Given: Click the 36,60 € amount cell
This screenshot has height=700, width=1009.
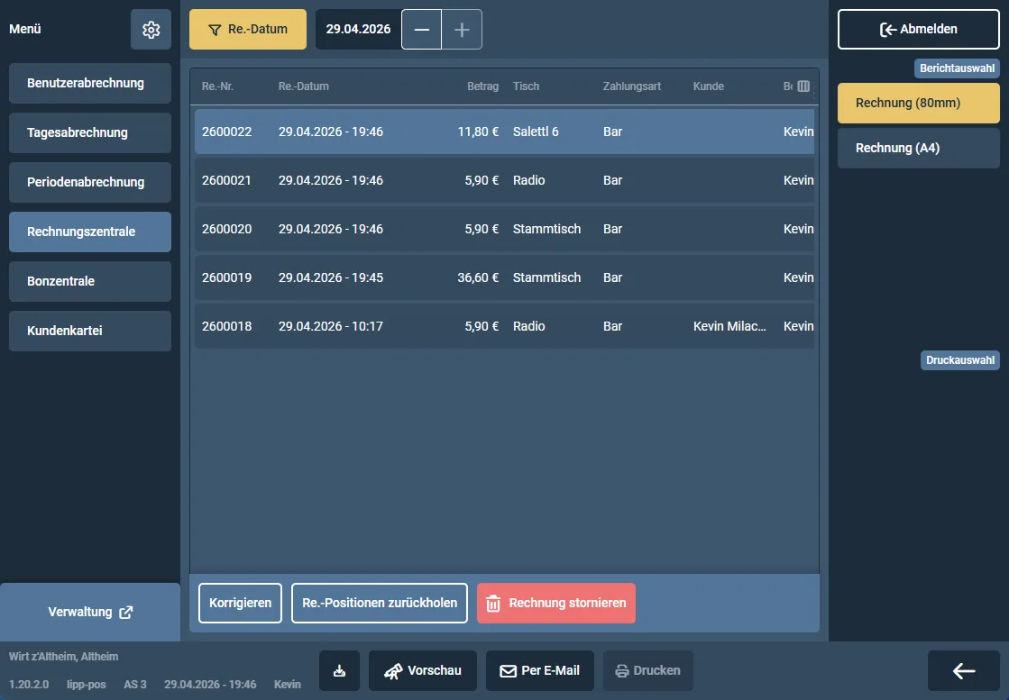Looking at the screenshot, I should [x=478, y=277].
